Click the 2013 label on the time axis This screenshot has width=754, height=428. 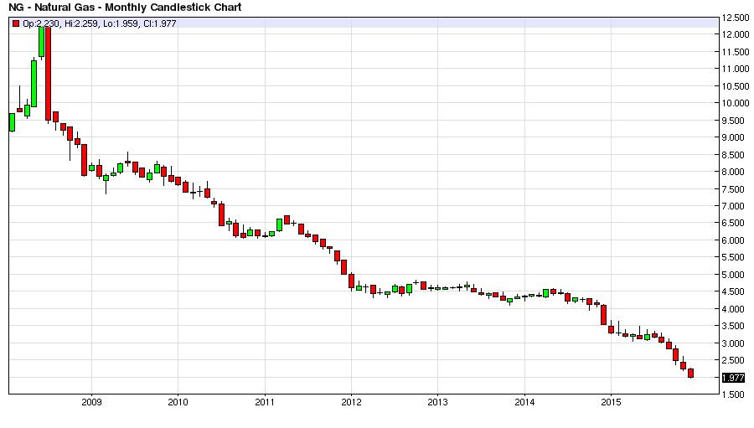pos(437,402)
